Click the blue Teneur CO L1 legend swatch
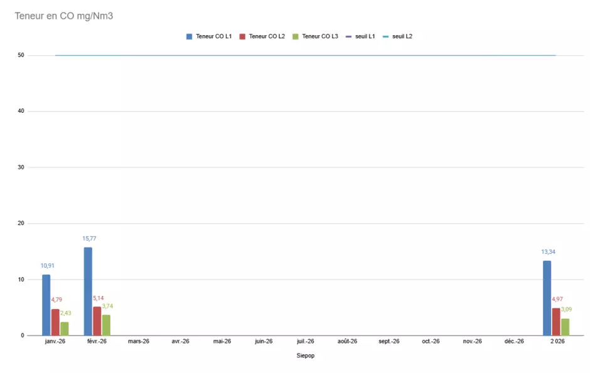The image size is (590, 373). pos(189,36)
